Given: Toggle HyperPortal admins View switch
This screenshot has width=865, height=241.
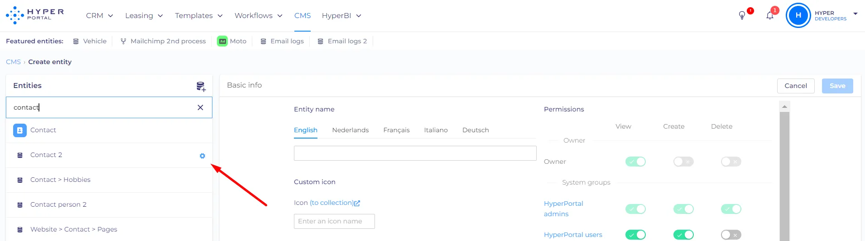Looking at the screenshot, I should coord(635,209).
